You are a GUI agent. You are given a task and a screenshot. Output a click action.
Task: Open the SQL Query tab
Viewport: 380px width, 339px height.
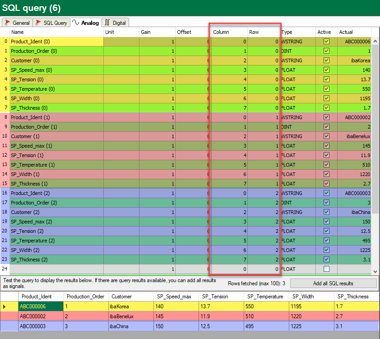tap(51, 23)
